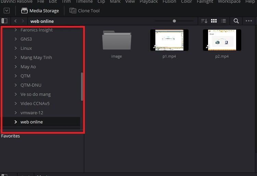Open the Playback menu
Viewport: 257px width, 176px height.
pyautogui.click(x=149, y=2)
